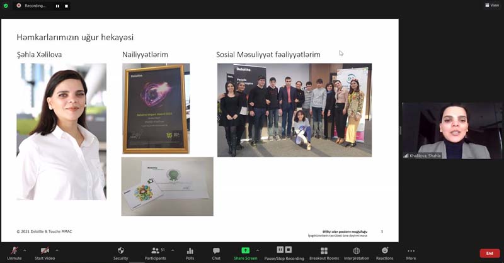This screenshot has height=263, width=504.
Task: Open the Participants panel
Action: [x=155, y=250]
